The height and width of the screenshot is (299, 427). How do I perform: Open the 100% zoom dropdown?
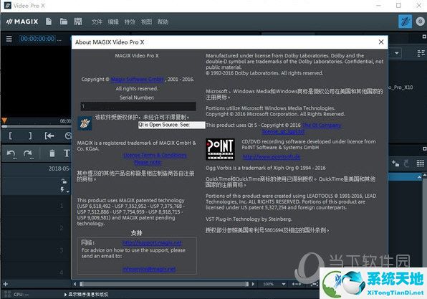[284, 284]
